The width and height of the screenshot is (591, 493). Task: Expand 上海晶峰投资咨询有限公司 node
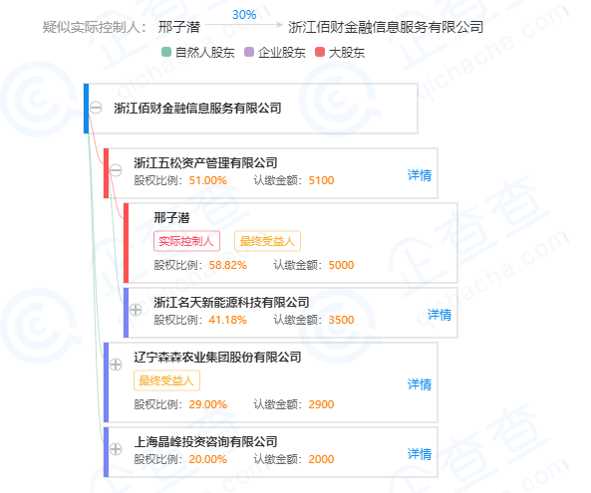[x=116, y=449]
